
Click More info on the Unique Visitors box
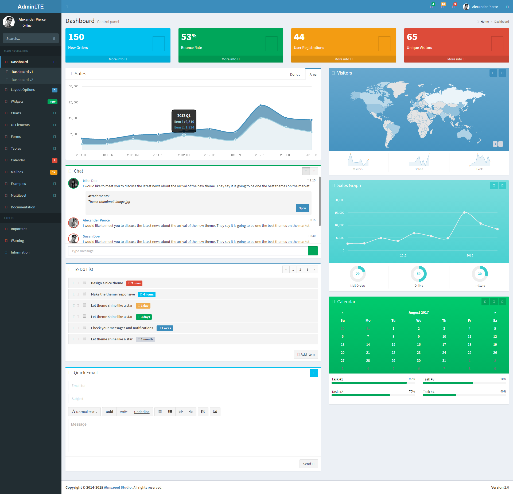point(456,59)
